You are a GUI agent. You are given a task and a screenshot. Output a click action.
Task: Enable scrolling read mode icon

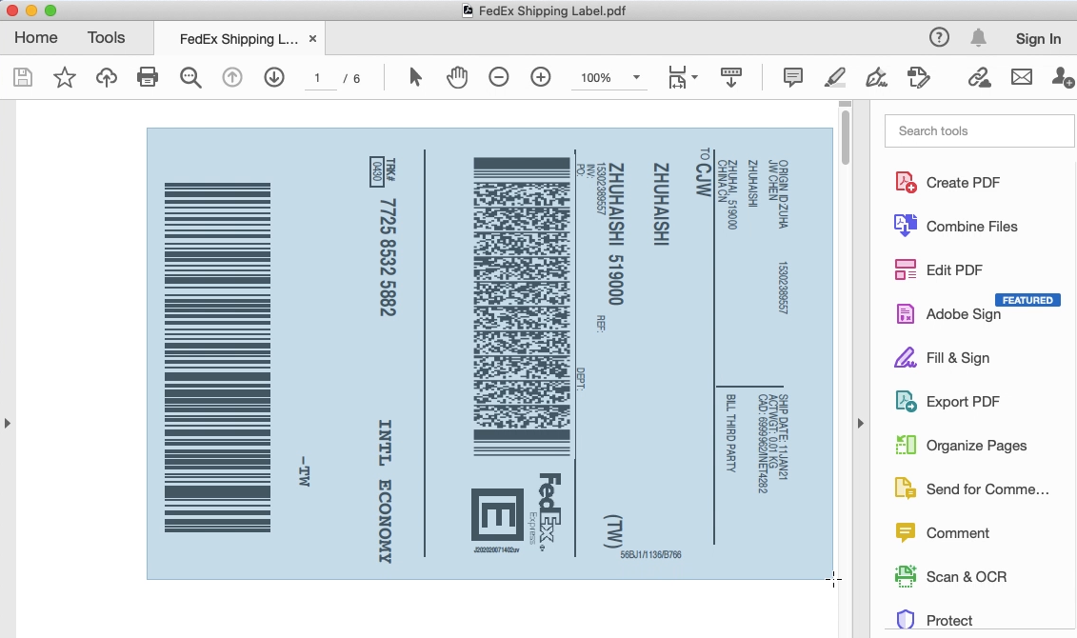click(730, 77)
